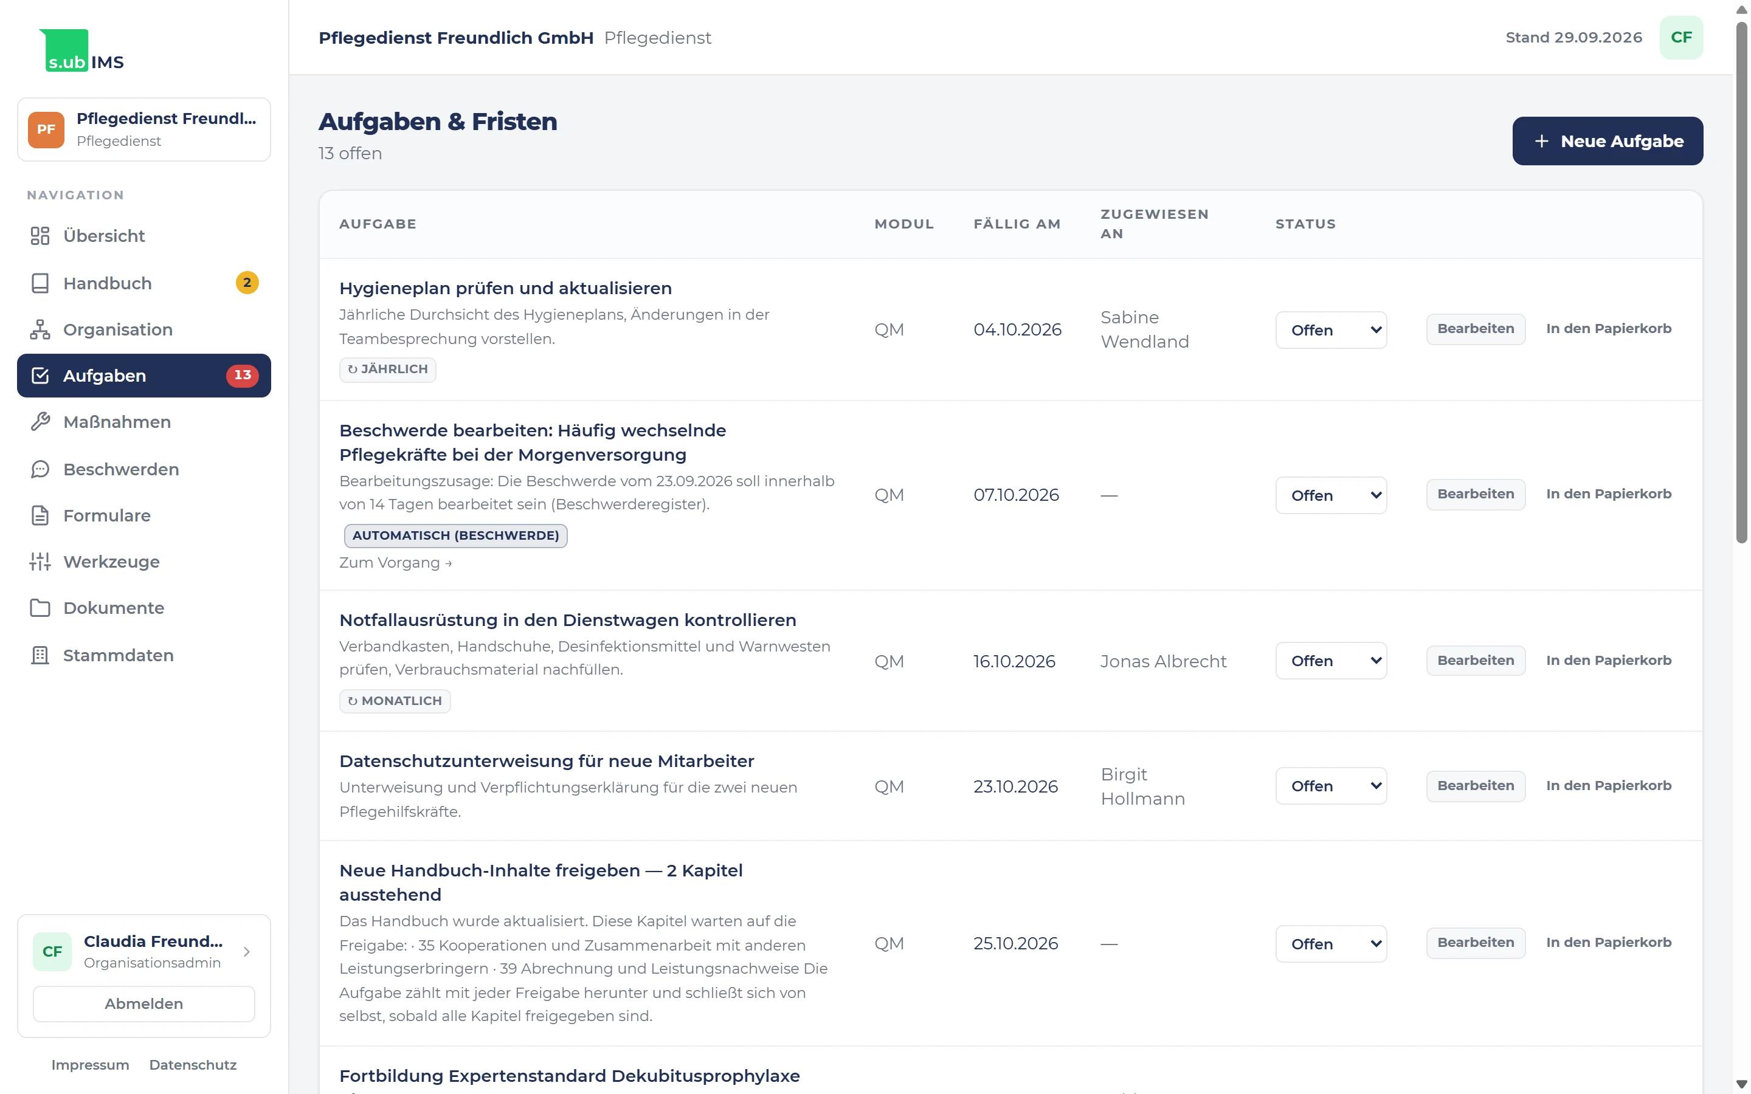The image size is (1751, 1094).
Task: Click the AUTOMATISCH (BESCHWERDE) tag
Action: pyautogui.click(x=456, y=535)
